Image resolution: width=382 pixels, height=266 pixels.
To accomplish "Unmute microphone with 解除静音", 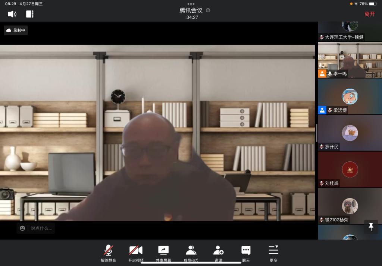I will (x=109, y=253).
